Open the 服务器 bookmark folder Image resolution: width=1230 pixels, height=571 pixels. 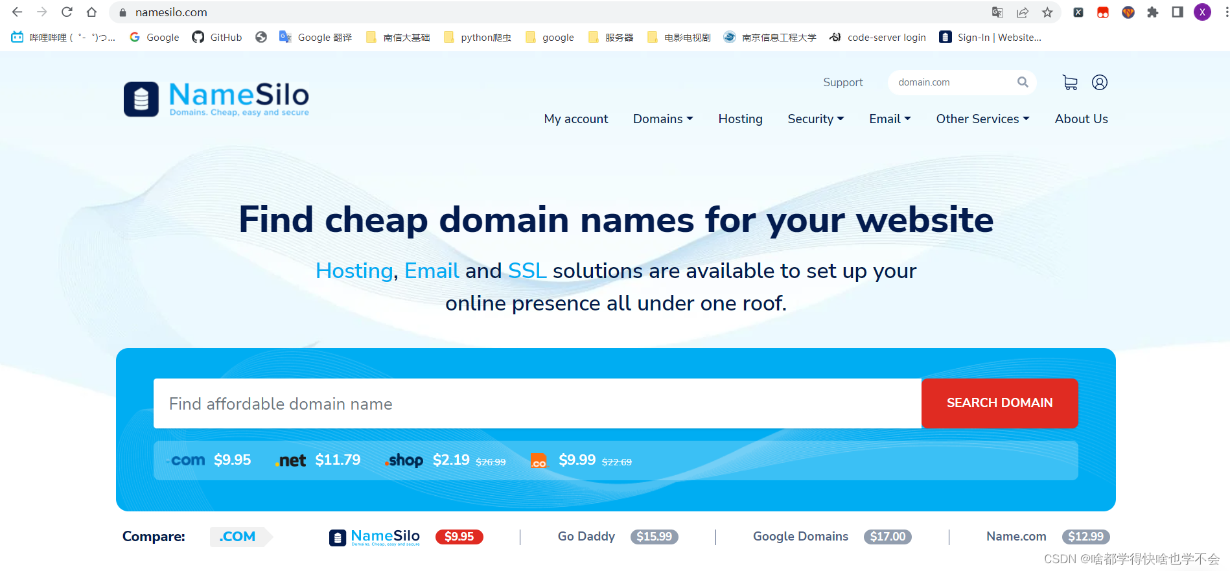pyautogui.click(x=611, y=38)
